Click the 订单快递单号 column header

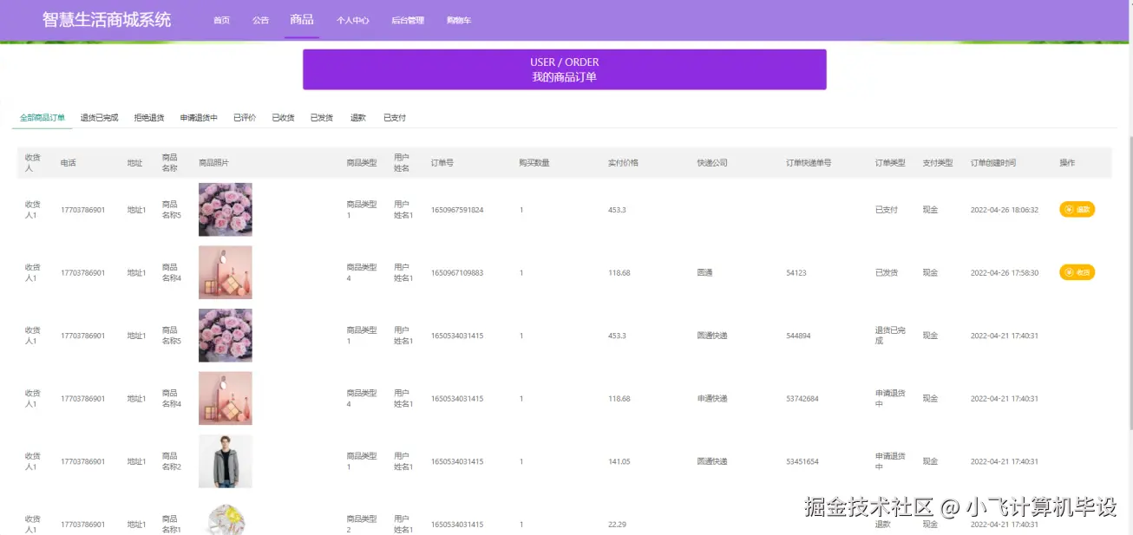coord(809,163)
